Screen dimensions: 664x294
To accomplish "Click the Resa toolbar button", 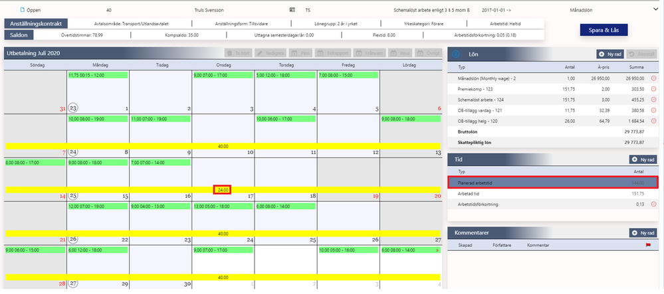I will pyautogui.click(x=401, y=54).
